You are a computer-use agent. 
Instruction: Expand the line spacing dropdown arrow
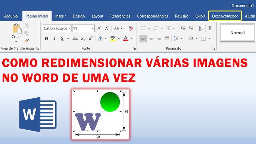pyautogui.click(x=181, y=38)
